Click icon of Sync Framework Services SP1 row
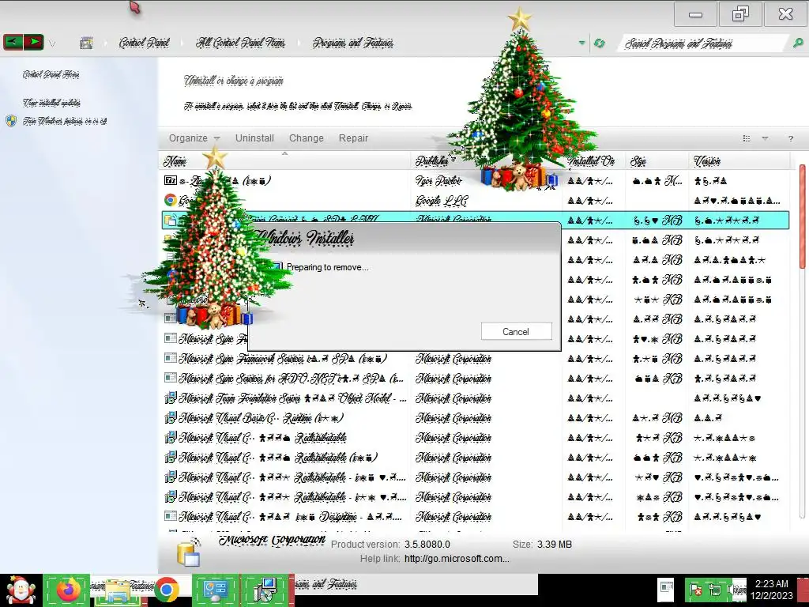 tap(171, 358)
